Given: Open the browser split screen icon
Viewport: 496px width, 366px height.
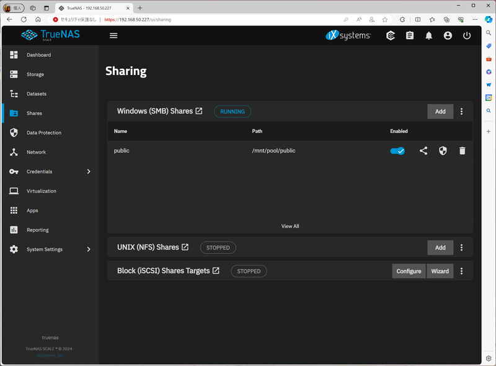Looking at the screenshot, I should click(417, 20).
